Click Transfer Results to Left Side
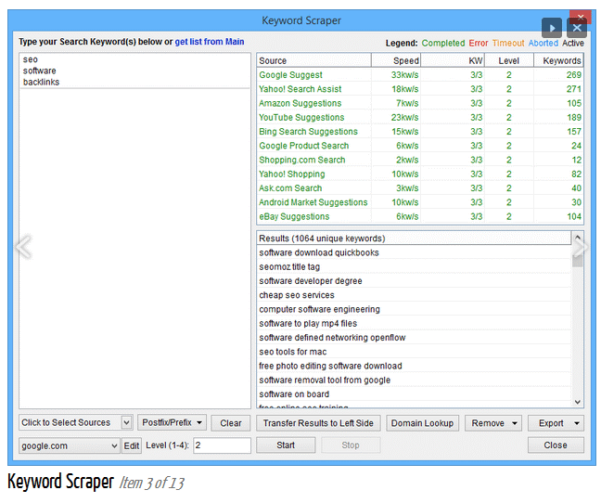 coord(318,423)
